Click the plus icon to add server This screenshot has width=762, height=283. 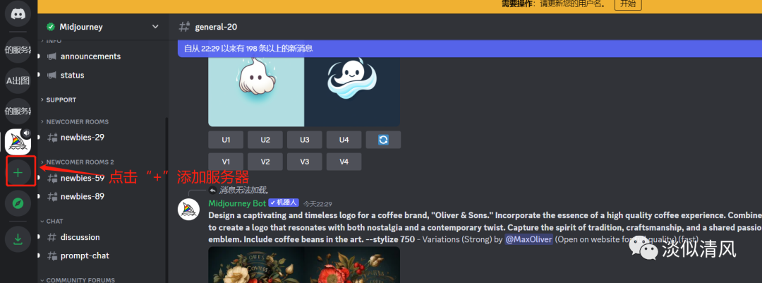(18, 172)
